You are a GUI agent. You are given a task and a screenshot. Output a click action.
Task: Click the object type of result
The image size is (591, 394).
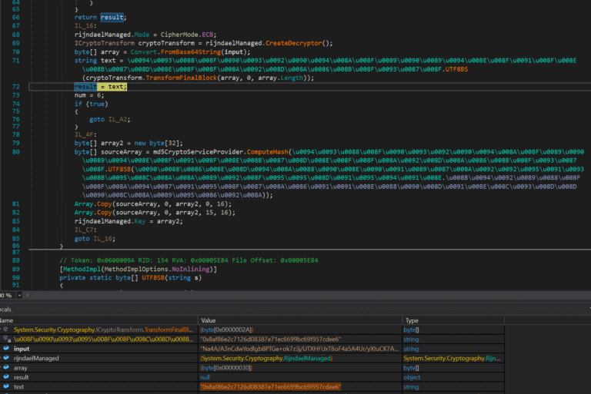(412, 377)
